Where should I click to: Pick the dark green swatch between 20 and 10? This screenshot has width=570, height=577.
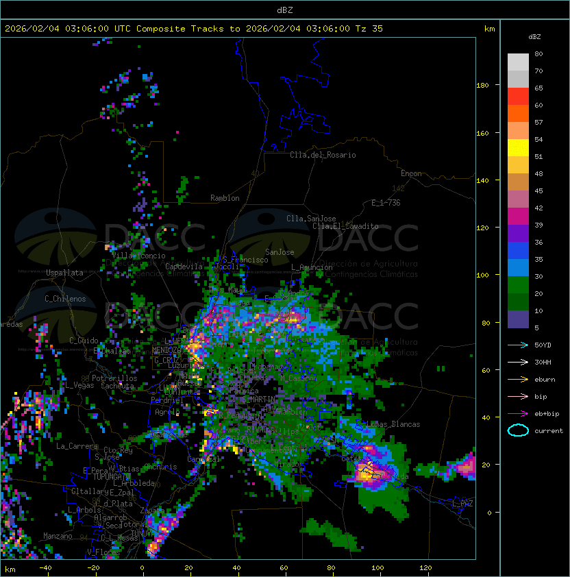click(x=518, y=302)
